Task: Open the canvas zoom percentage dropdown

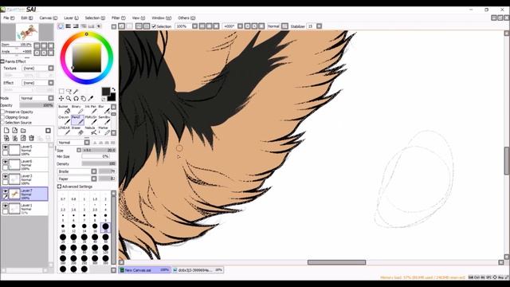Action: pos(194,26)
